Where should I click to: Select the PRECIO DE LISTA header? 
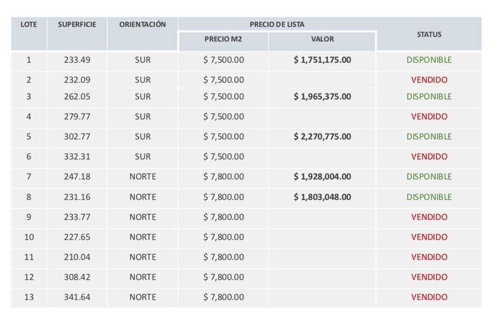(277, 25)
